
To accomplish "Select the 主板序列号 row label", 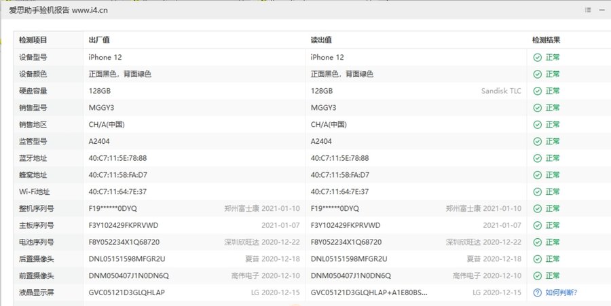I will point(37,225).
